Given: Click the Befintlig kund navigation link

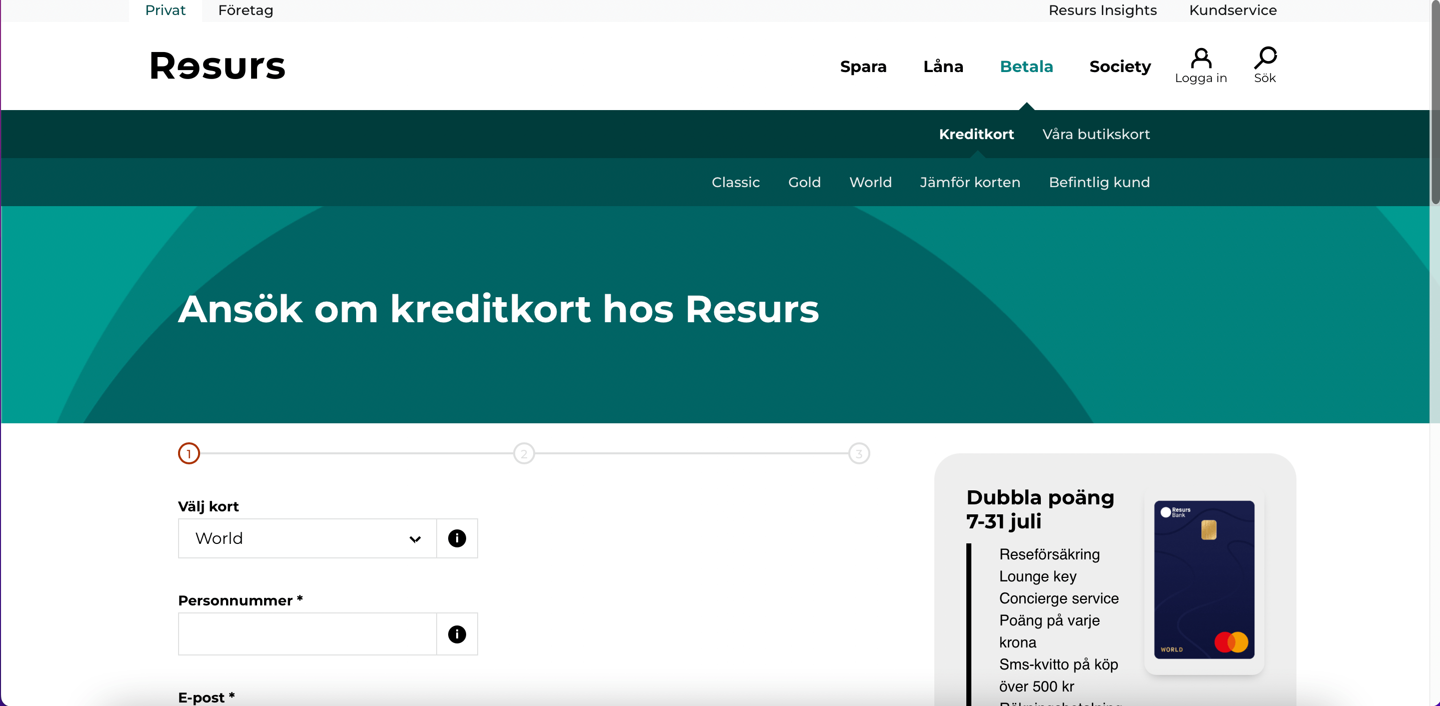Looking at the screenshot, I should click(1099, 182).
